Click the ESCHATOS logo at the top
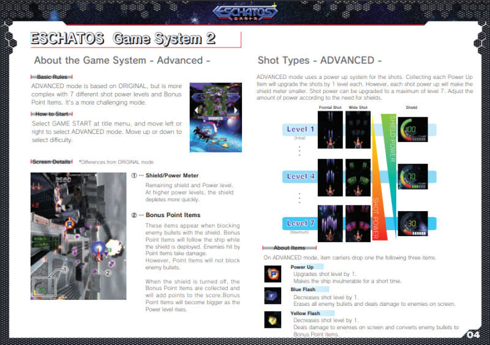490x345 pixels. click(x=245, y=13)
